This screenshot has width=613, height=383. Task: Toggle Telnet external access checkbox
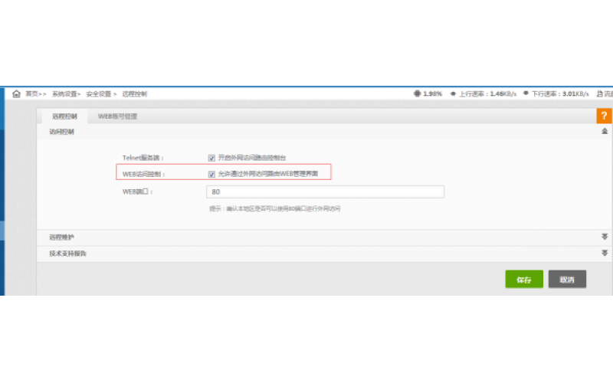click(211, 157)
